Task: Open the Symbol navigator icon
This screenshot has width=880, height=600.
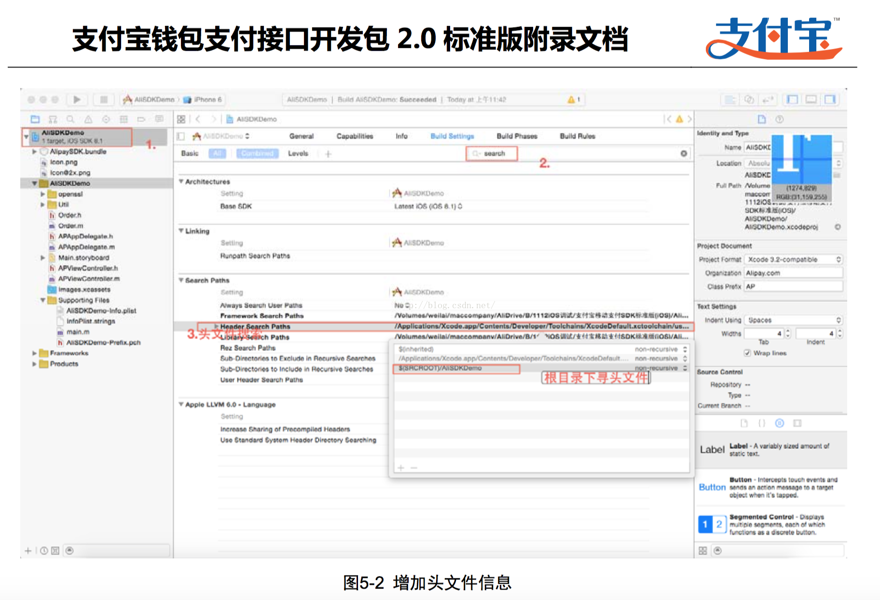Action: 53,119
